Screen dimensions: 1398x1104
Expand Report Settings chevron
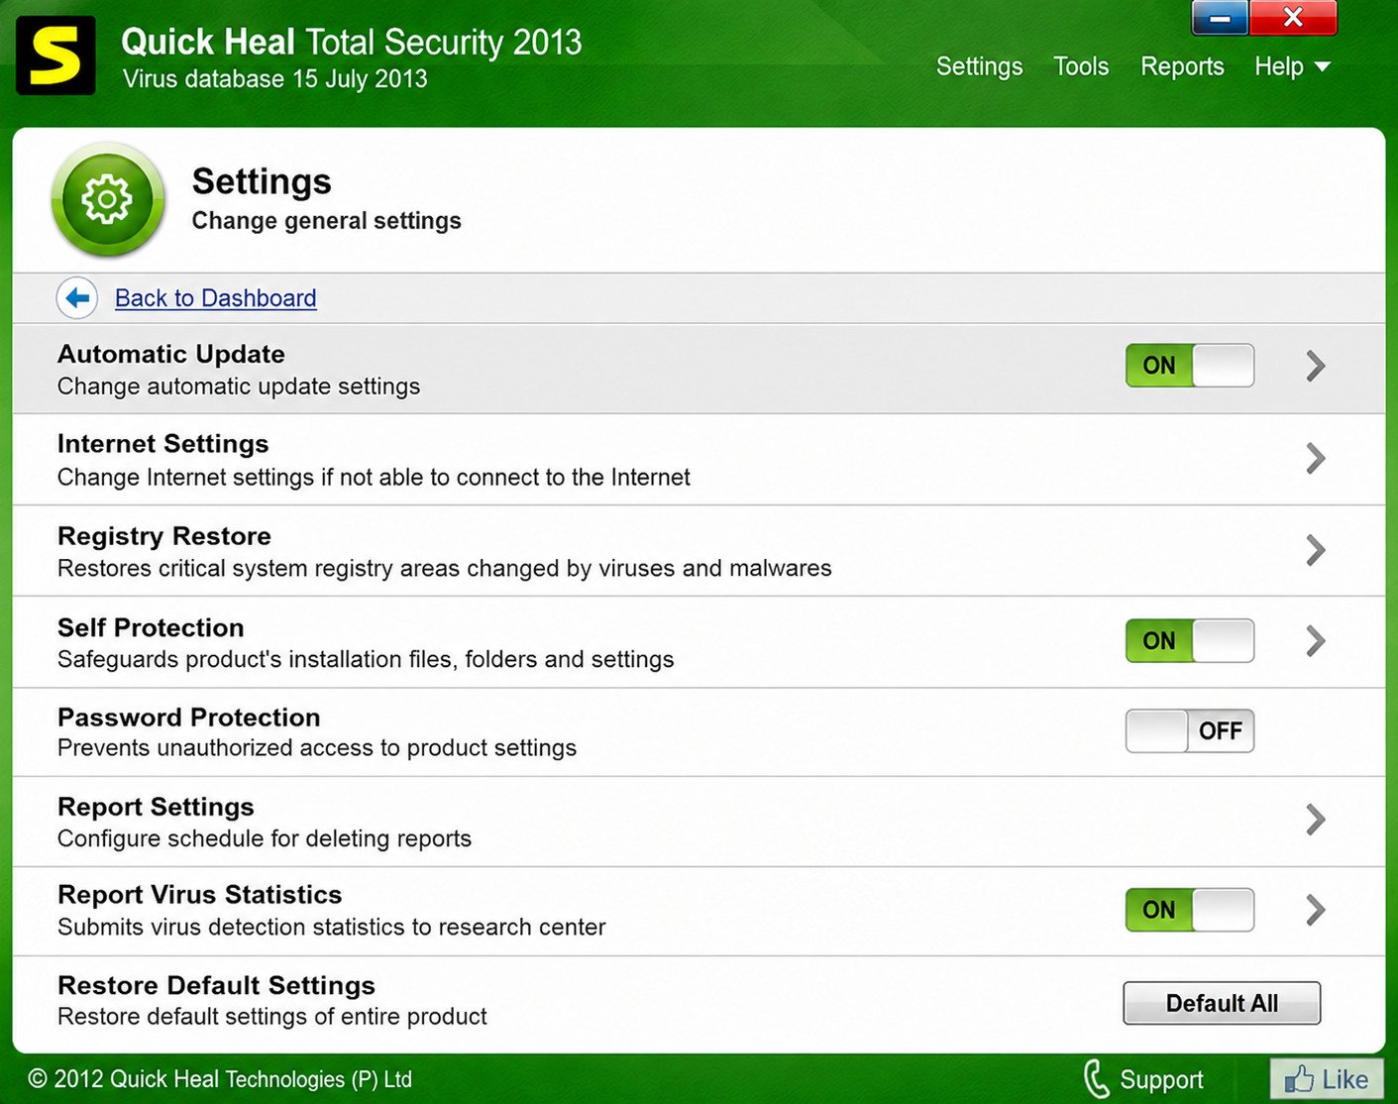pos(1316,820)
